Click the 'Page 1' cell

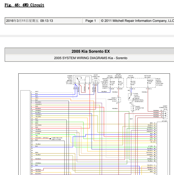click(91, 21)
